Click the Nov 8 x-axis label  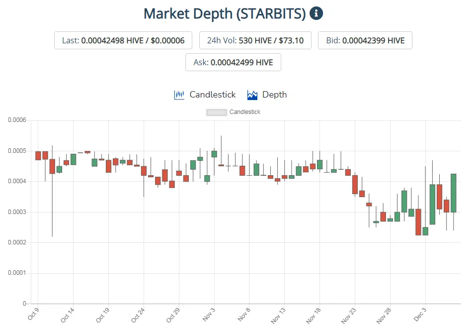coord(244,314)
